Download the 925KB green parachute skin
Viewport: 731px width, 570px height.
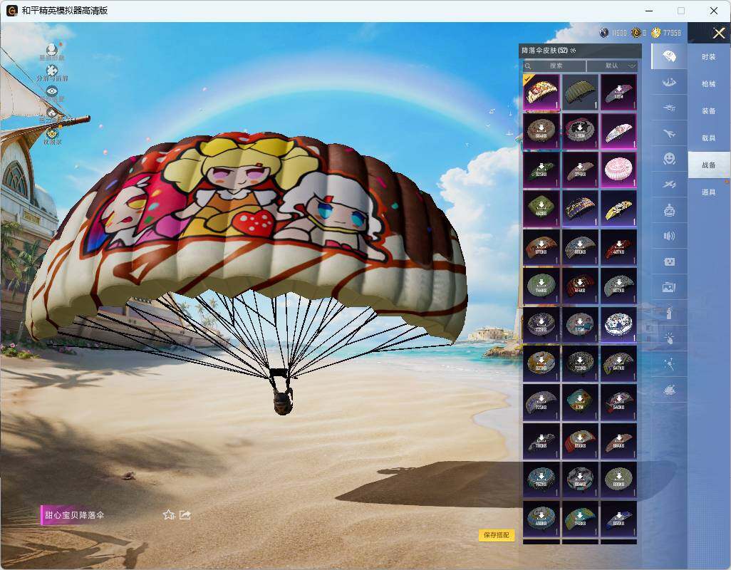[x=541, y=170]
